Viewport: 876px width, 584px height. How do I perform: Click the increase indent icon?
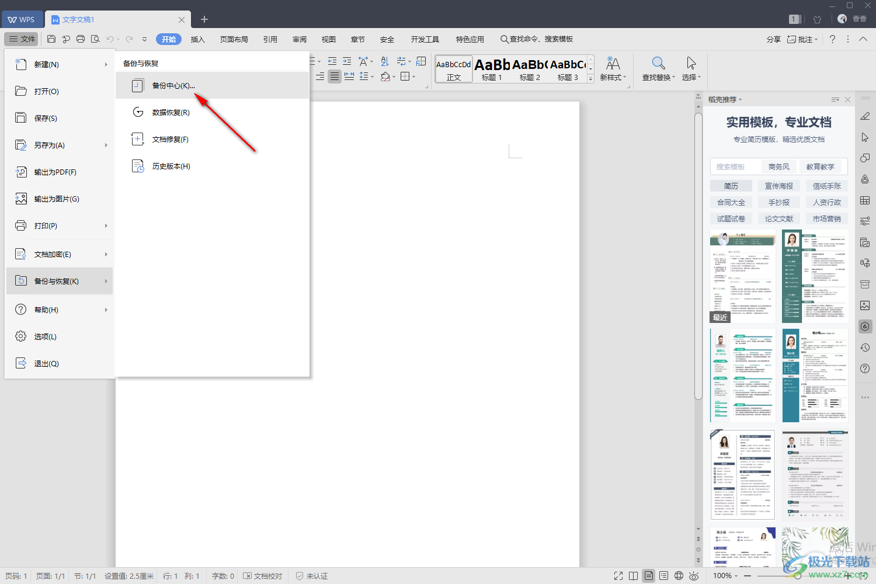tap(347, 61)
